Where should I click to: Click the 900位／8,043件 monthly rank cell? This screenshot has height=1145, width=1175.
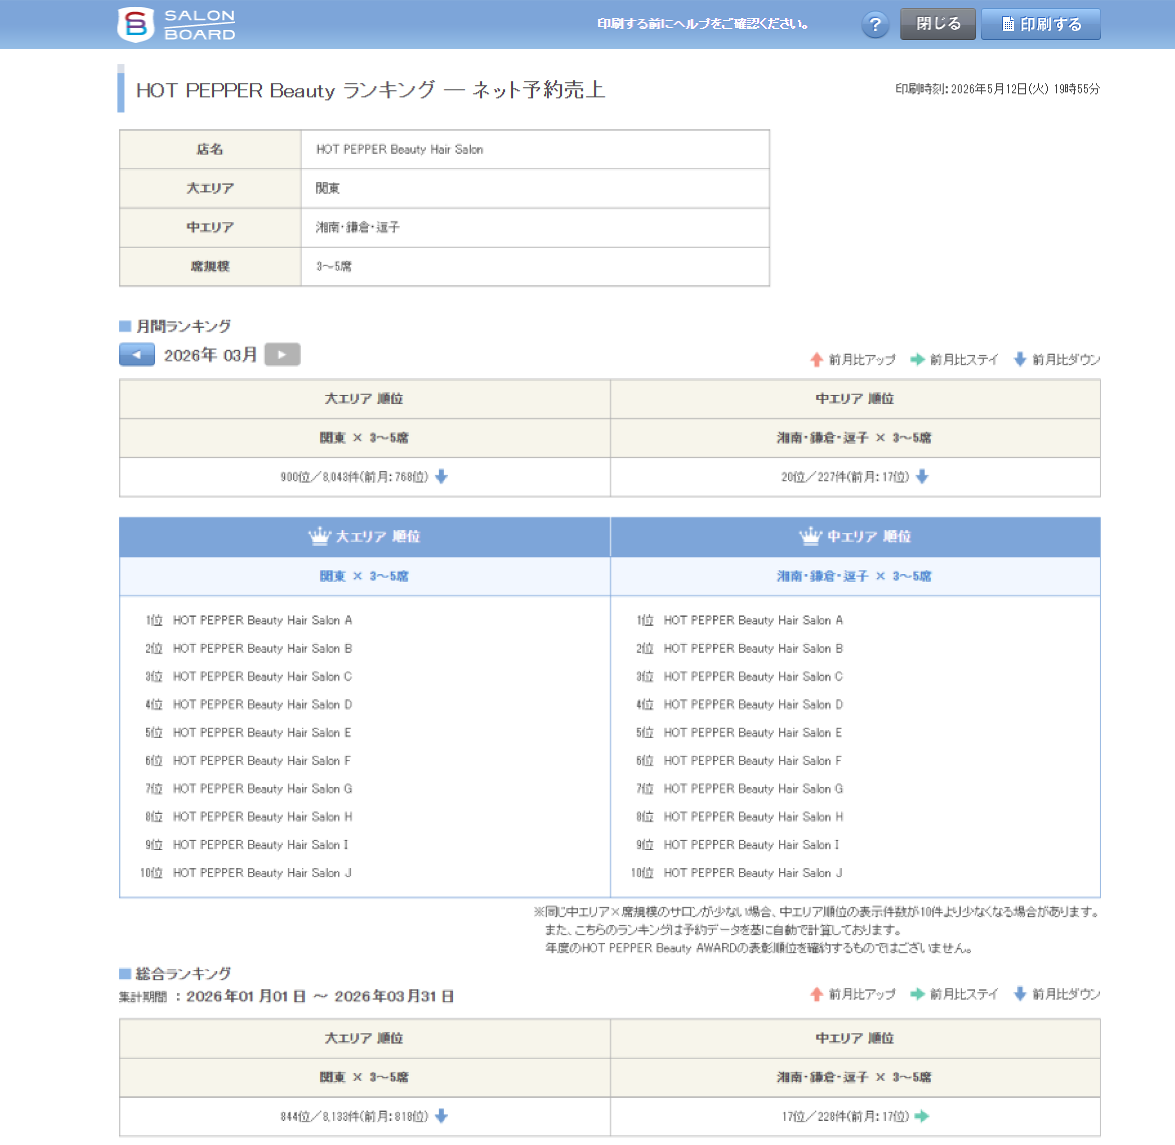[365, 477]
